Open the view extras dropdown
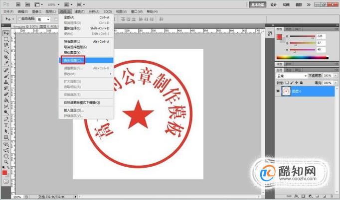Screen dimensions: 340x200 pyautogui.click(x=38, y=4)
